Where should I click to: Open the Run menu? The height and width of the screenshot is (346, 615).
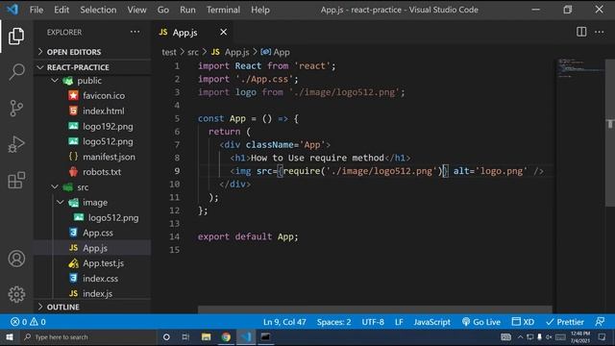point(187,10)
